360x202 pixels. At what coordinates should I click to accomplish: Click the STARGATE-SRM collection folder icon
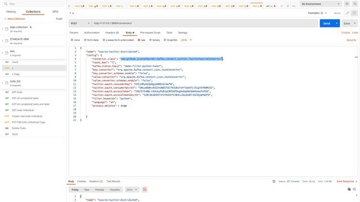(x=7, y=41)
